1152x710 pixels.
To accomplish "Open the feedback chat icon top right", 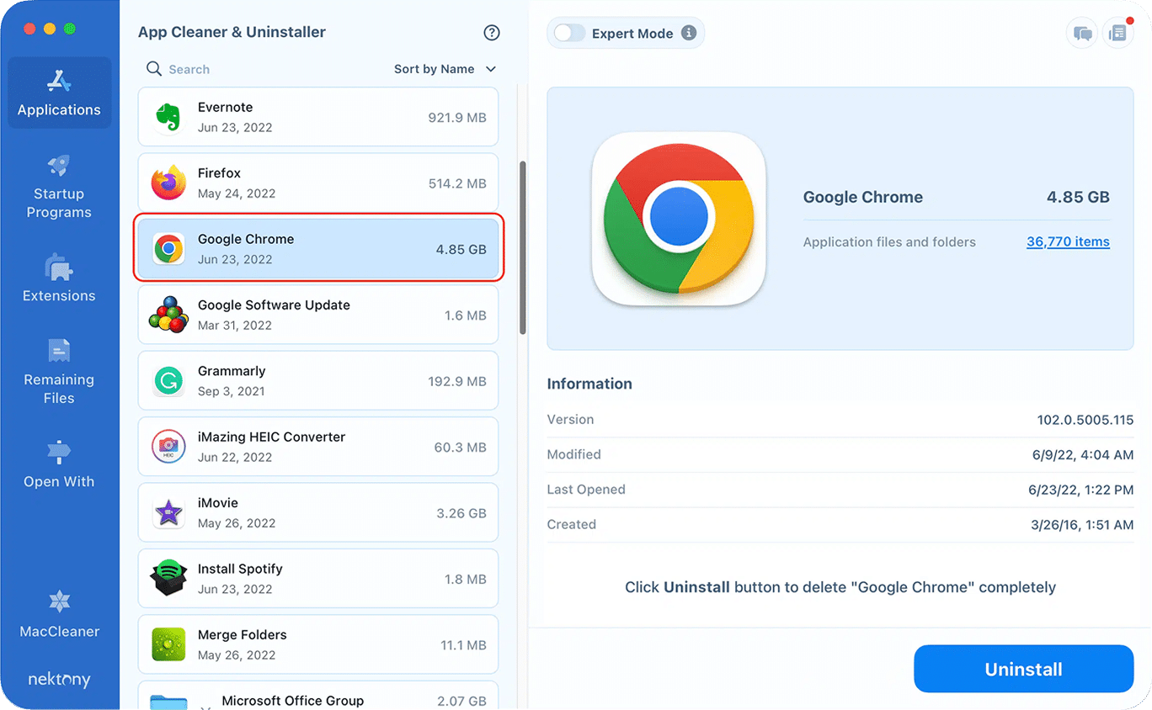I will 1082,32.
